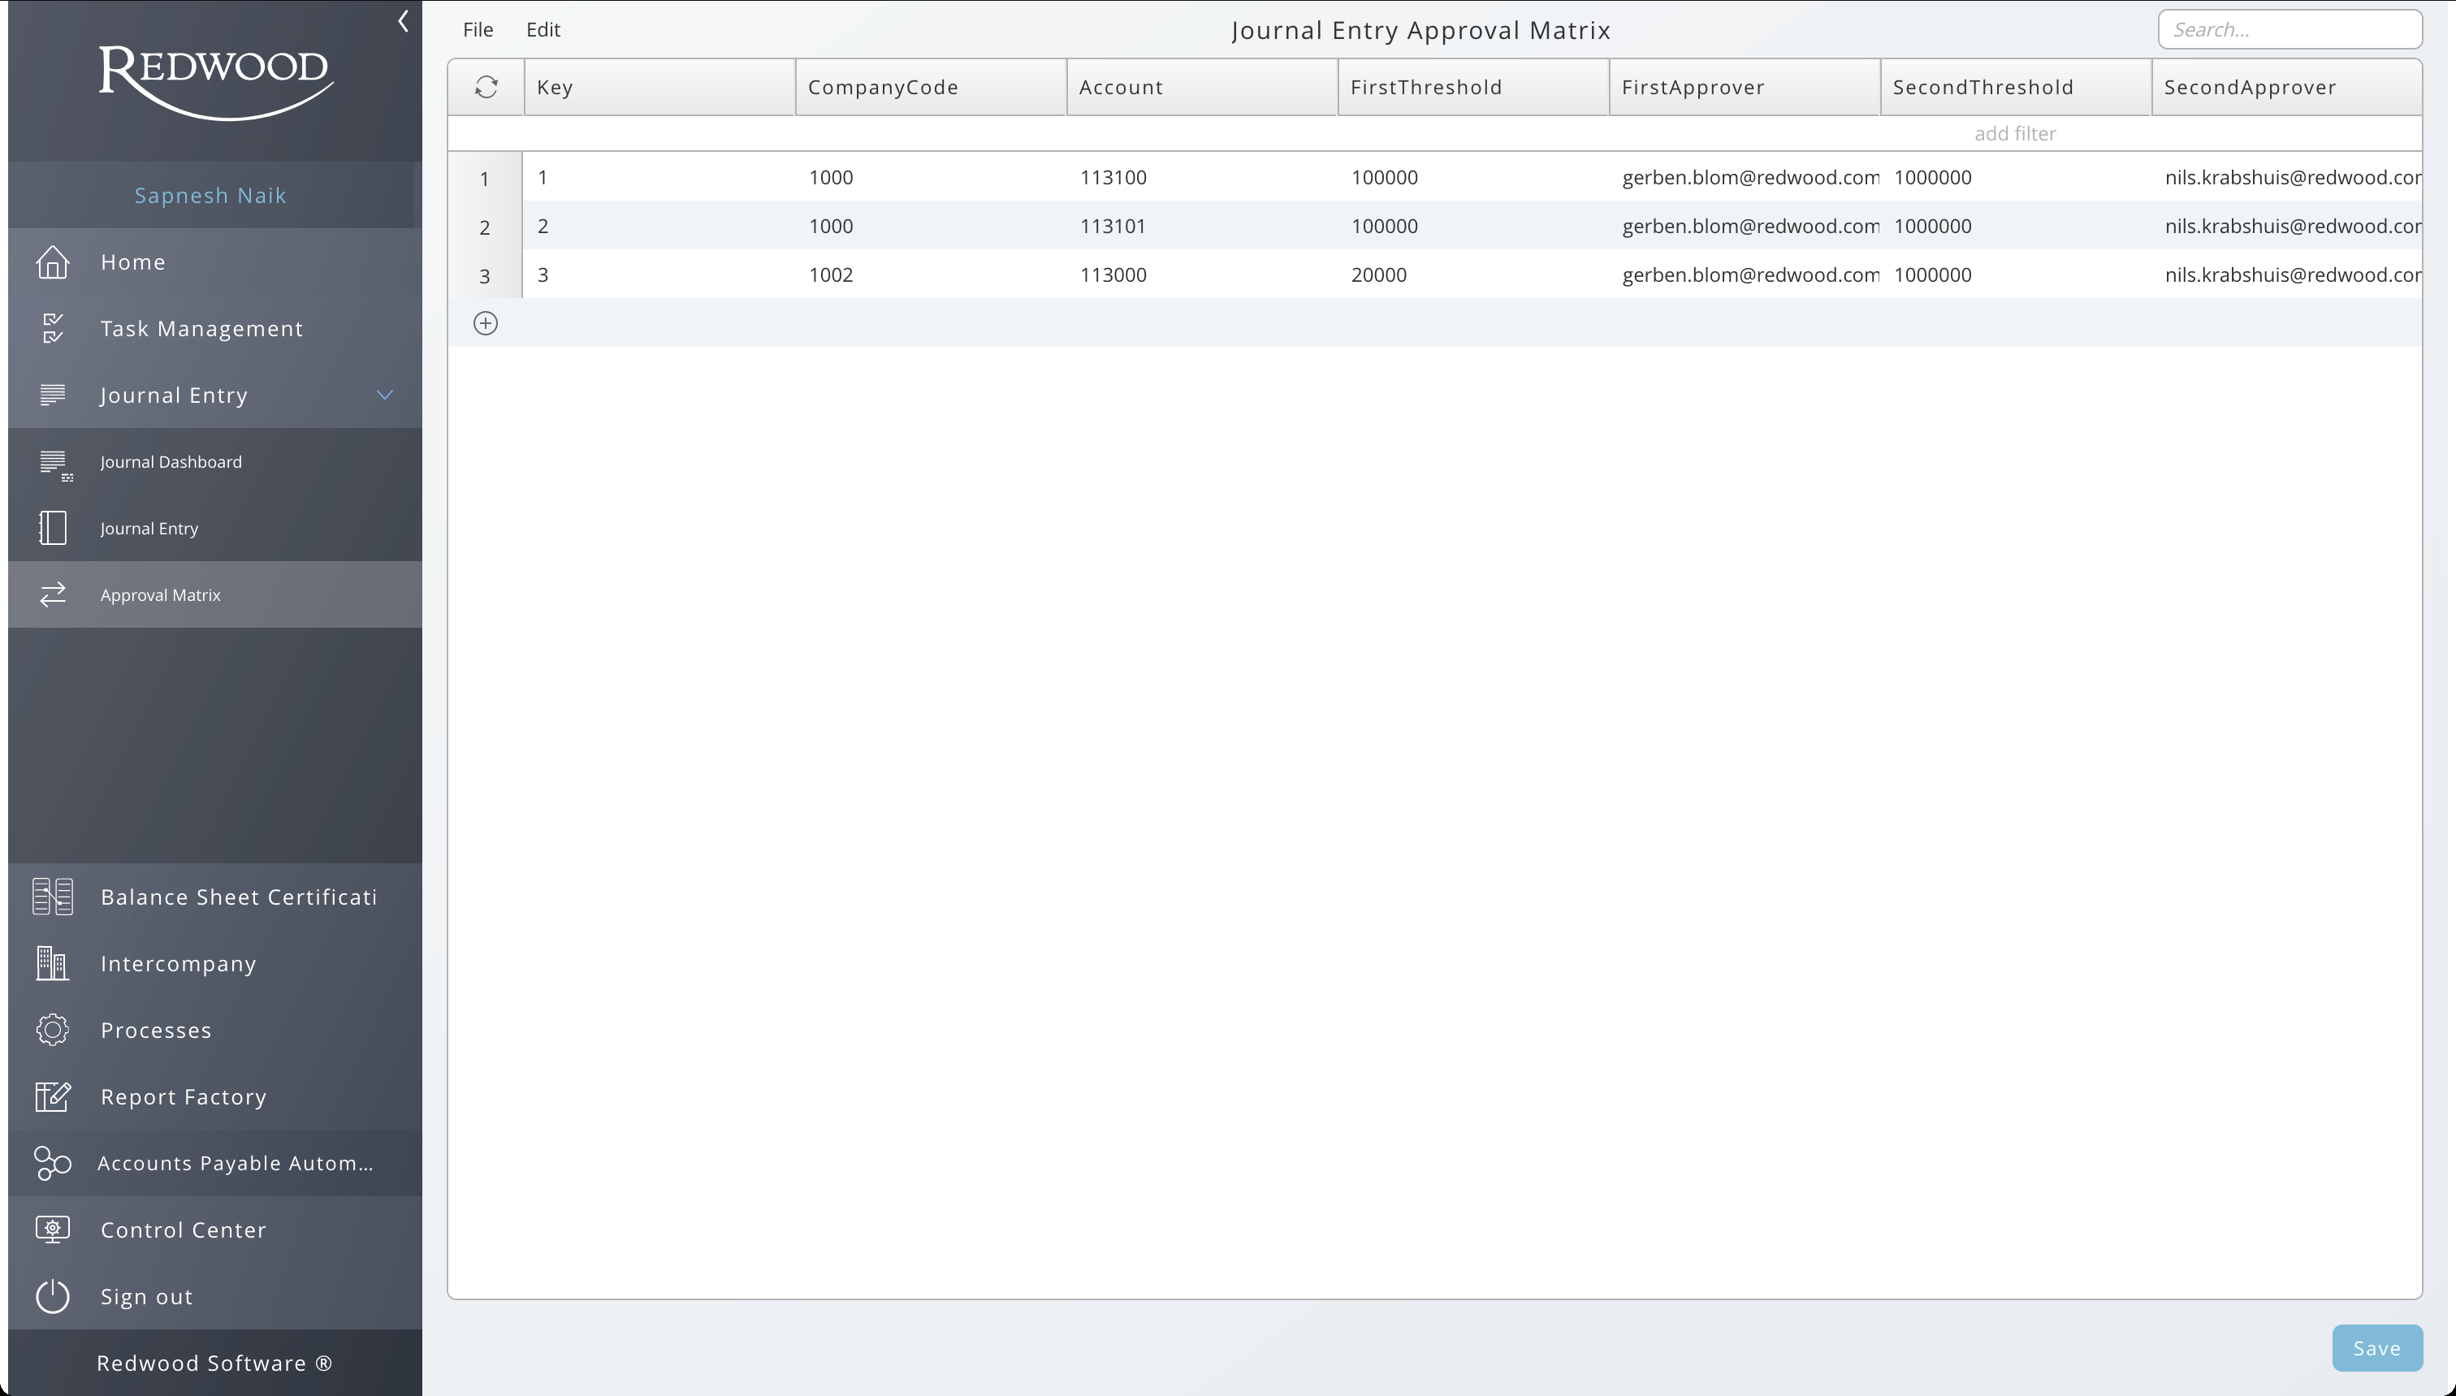The height and width of the screenshot is (1396, 2456).
Task: Collapse the sidebar with the left chevron
Action: click(x=404, y=21)
